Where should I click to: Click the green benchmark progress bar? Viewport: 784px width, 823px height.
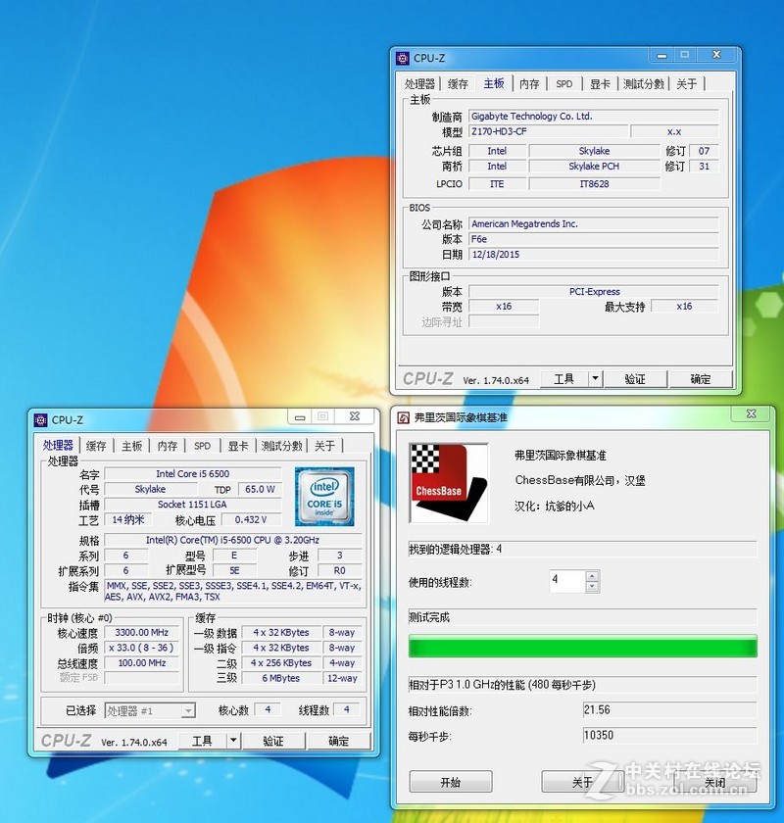tap(583, 646)
